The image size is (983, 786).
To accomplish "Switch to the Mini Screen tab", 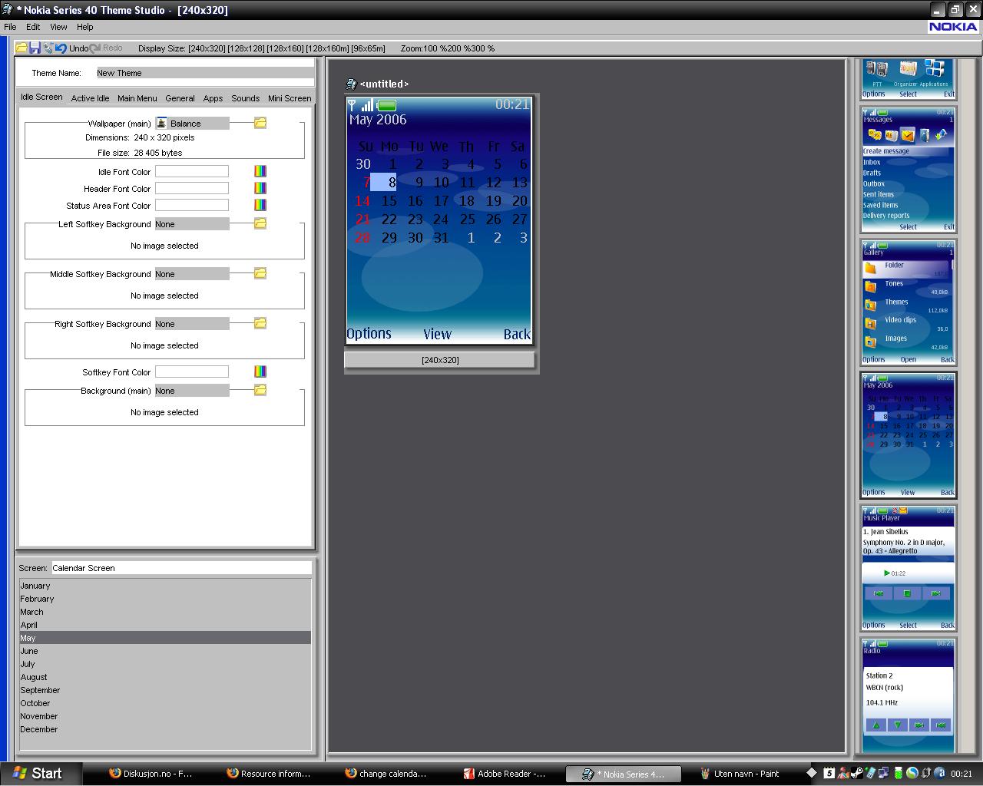I will [290, 98].
